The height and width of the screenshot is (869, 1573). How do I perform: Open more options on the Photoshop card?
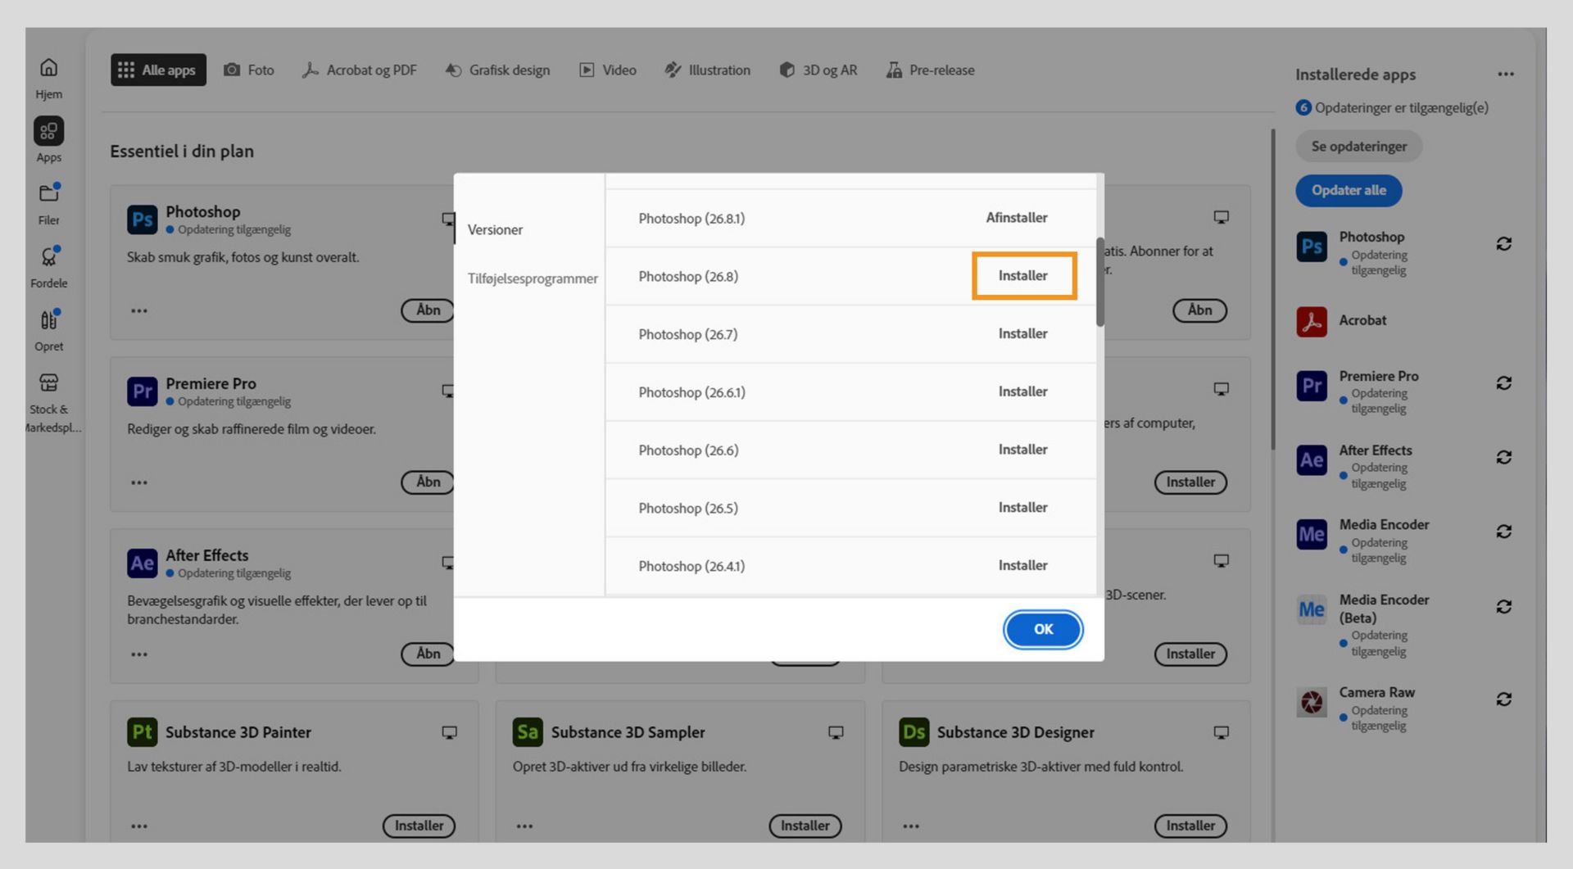tap(139, 311)
